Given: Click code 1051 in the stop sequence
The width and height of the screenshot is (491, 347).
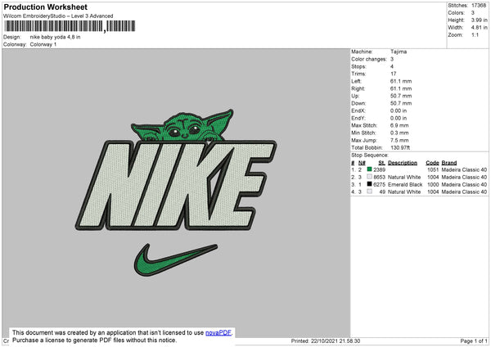Looking at the screenshot, I should click(x=433, y=169).
